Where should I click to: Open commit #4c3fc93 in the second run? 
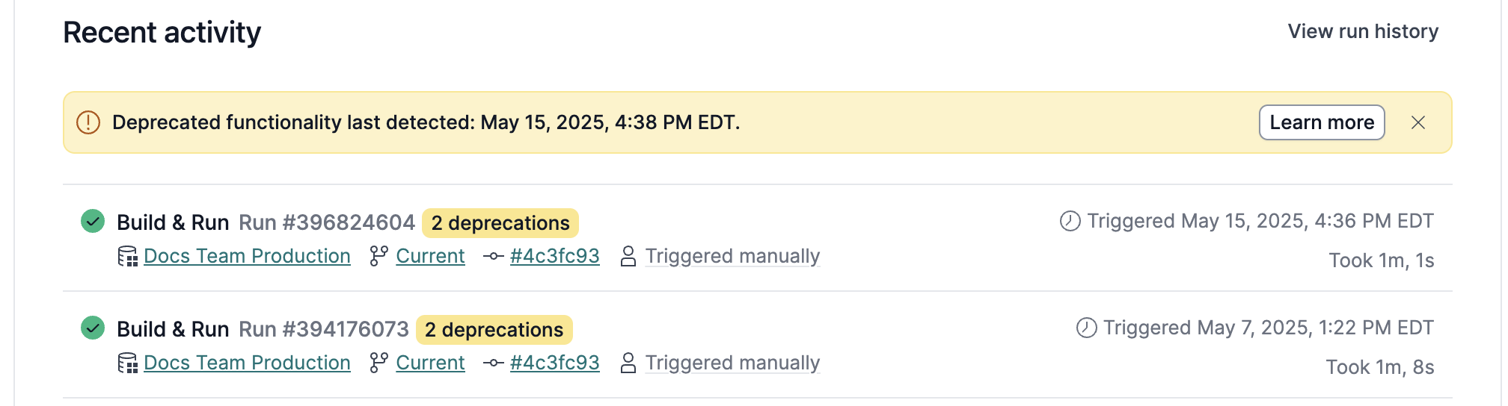point(554,363)
